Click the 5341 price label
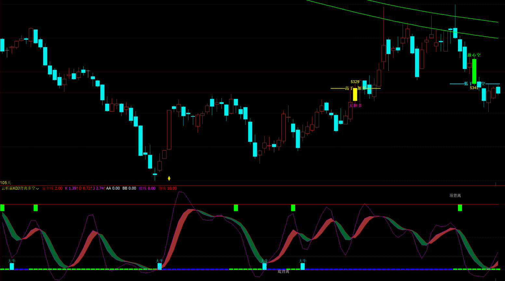This screenshot has height=281, width=505. pyautogui.click(x=474, y=88)
